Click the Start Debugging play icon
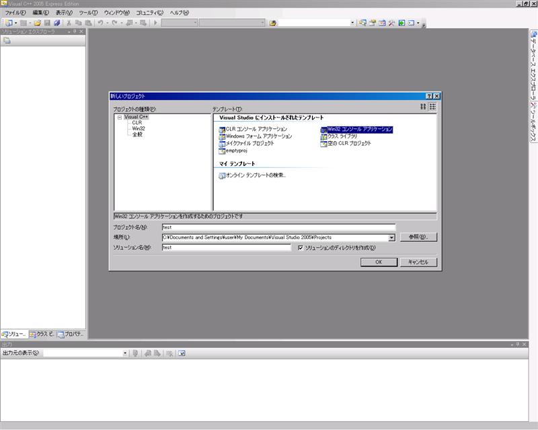 coord(155,23)
